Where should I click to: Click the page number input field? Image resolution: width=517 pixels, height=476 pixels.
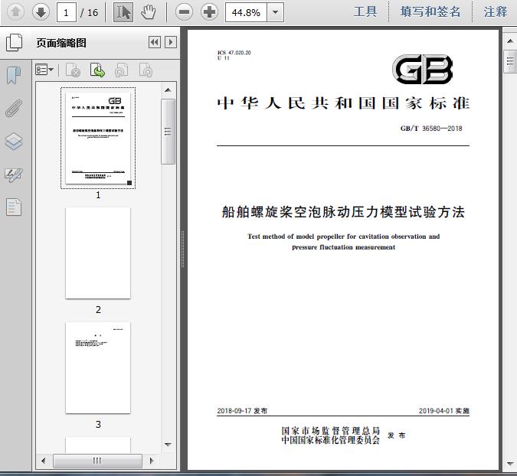click(x=67, y=12)
